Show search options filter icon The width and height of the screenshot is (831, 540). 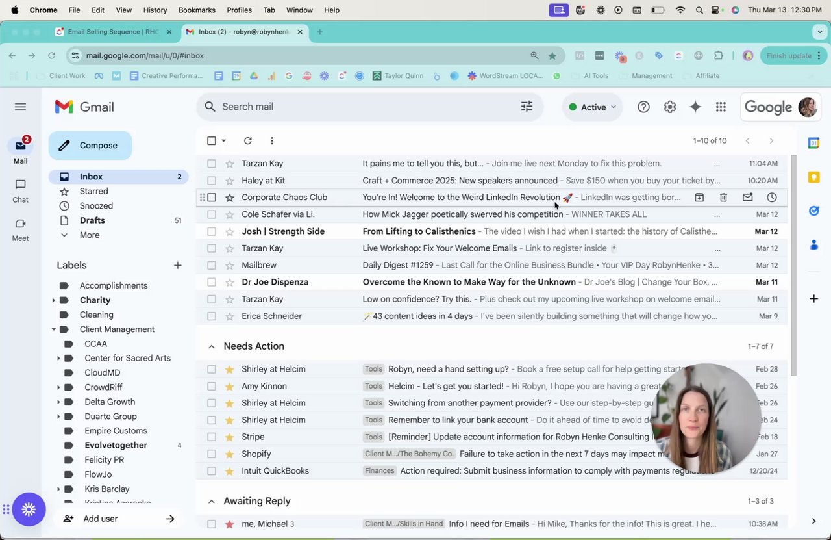pos(527,107)
